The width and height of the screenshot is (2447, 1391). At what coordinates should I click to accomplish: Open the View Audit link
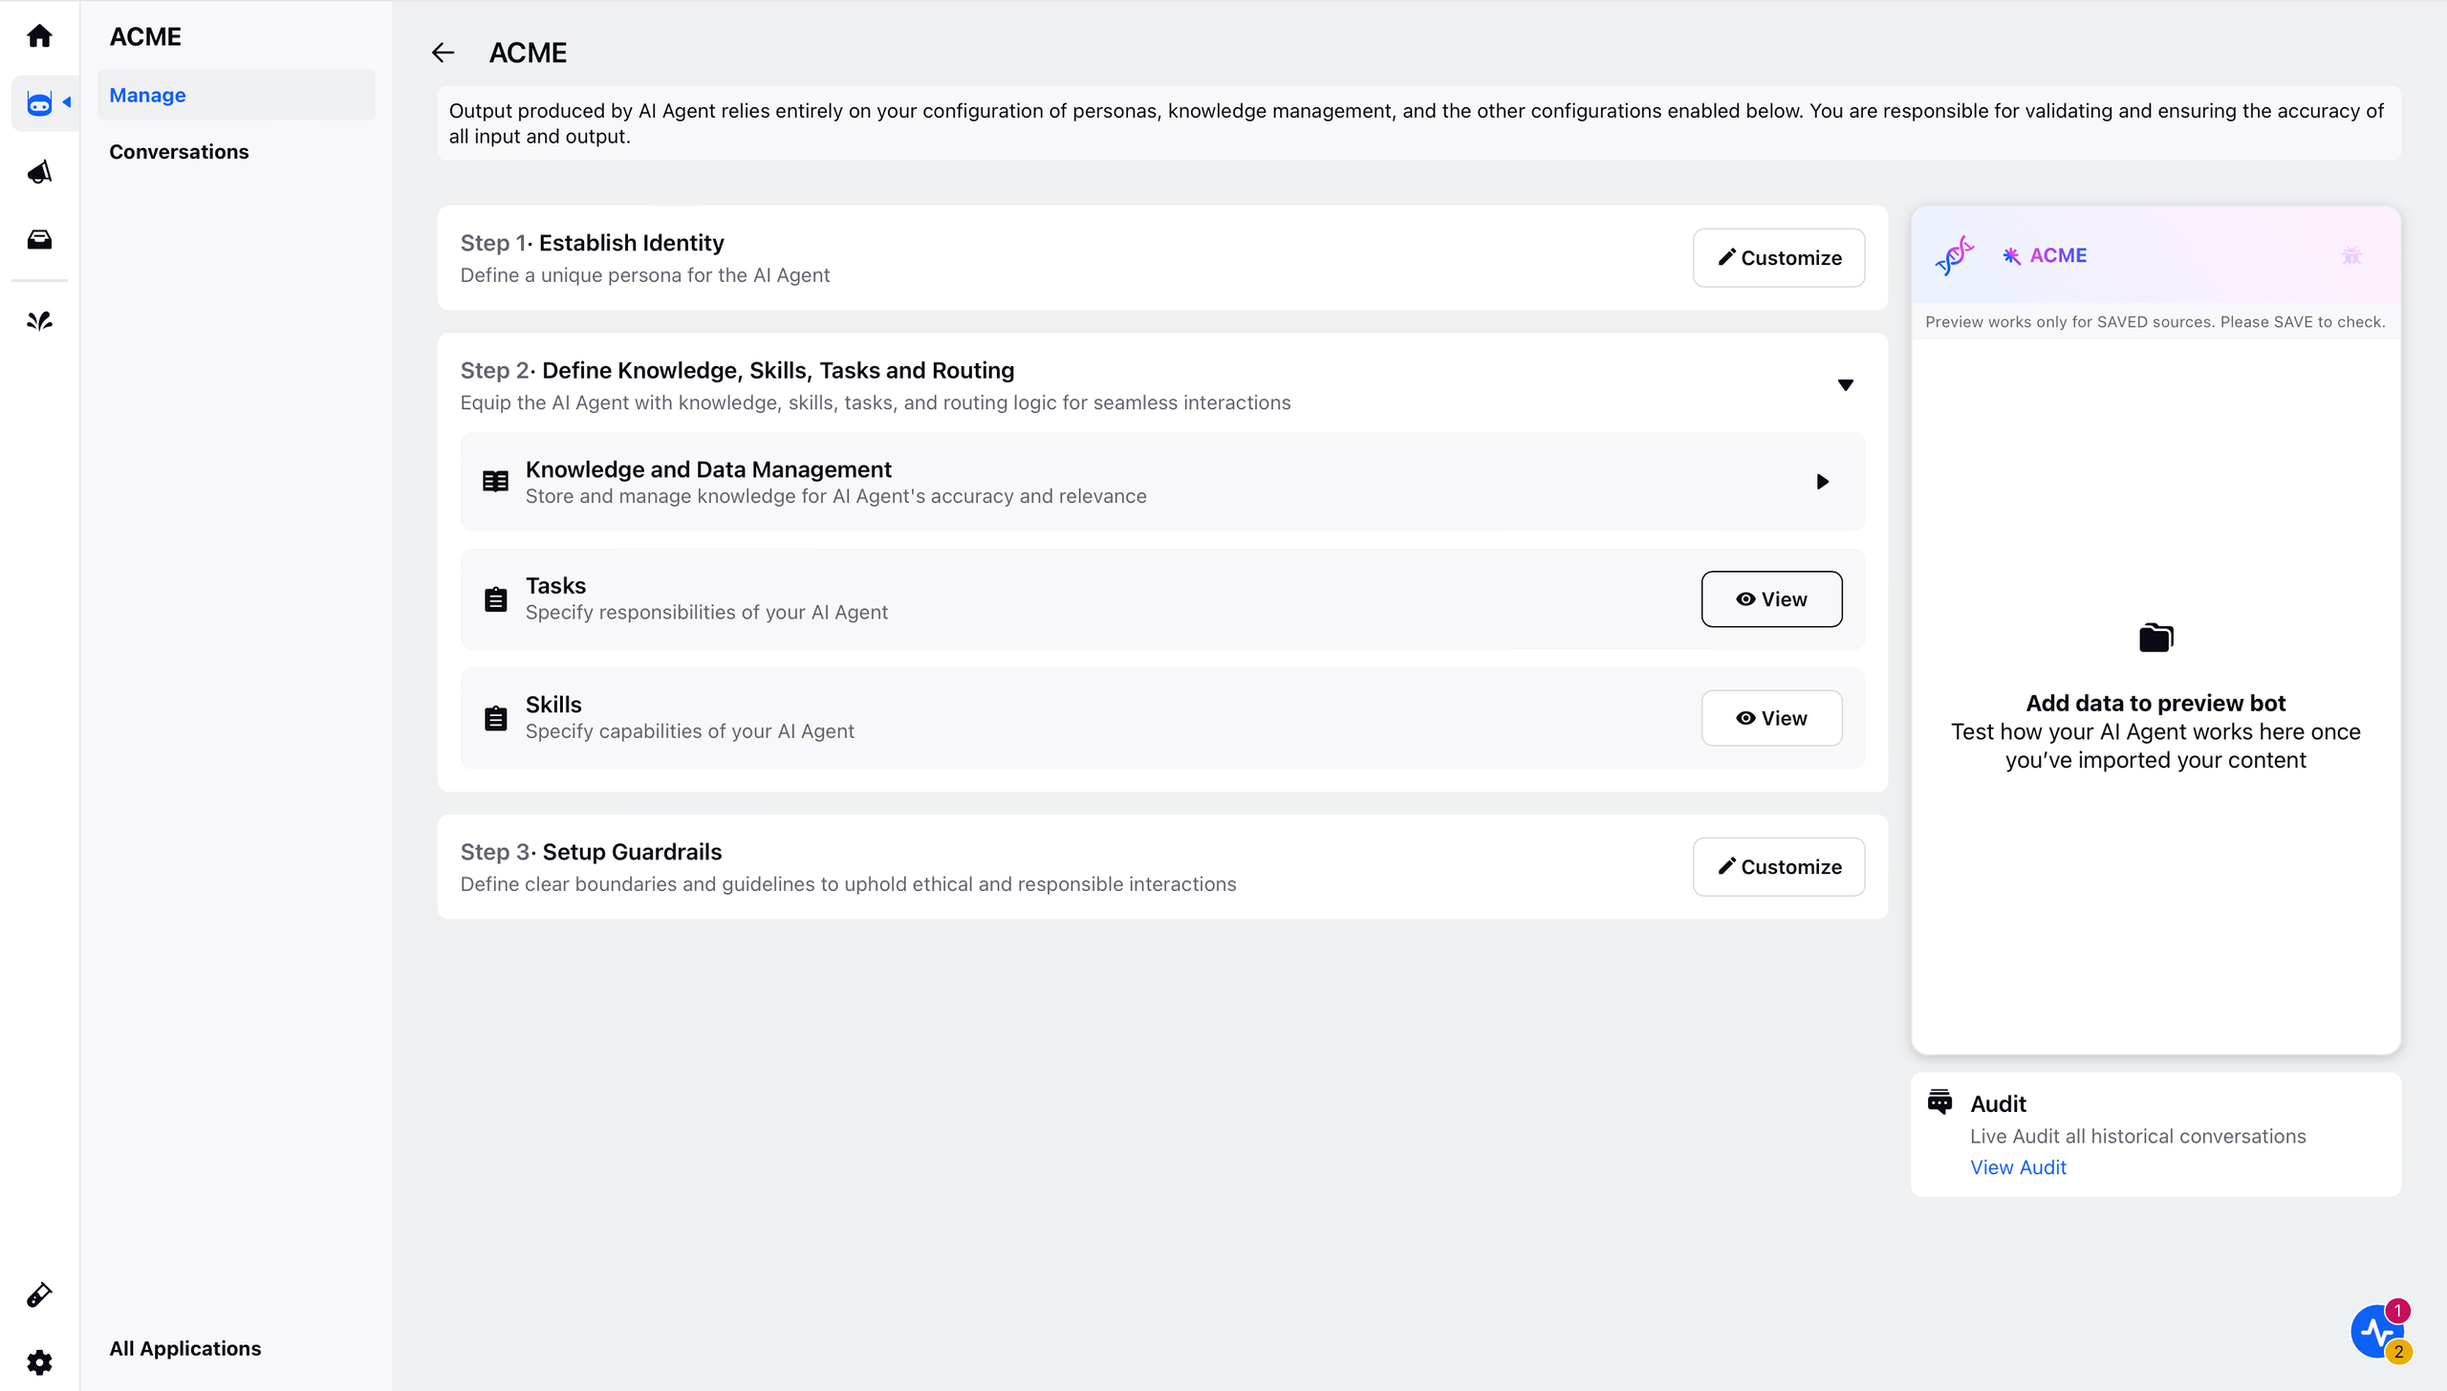[2018, 1167]
